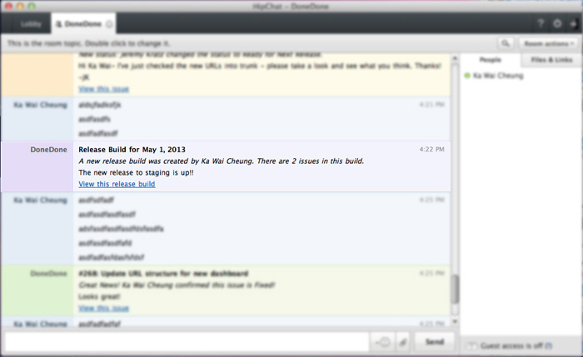Switch to the Lobby tab
The image size is (583, 357).
pyautogui.click(x=31, y=24)
